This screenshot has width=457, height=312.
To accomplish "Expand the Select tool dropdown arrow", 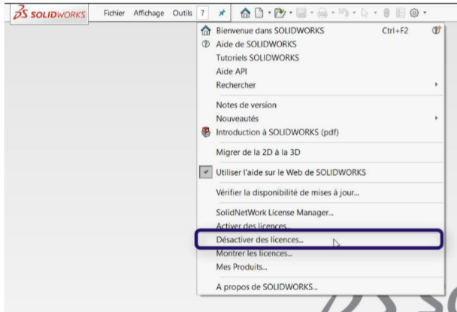I will tap(375, 13).
